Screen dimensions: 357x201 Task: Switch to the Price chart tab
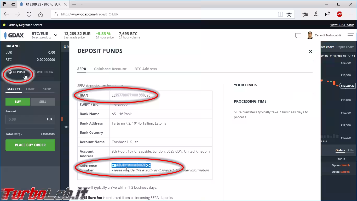327,47
